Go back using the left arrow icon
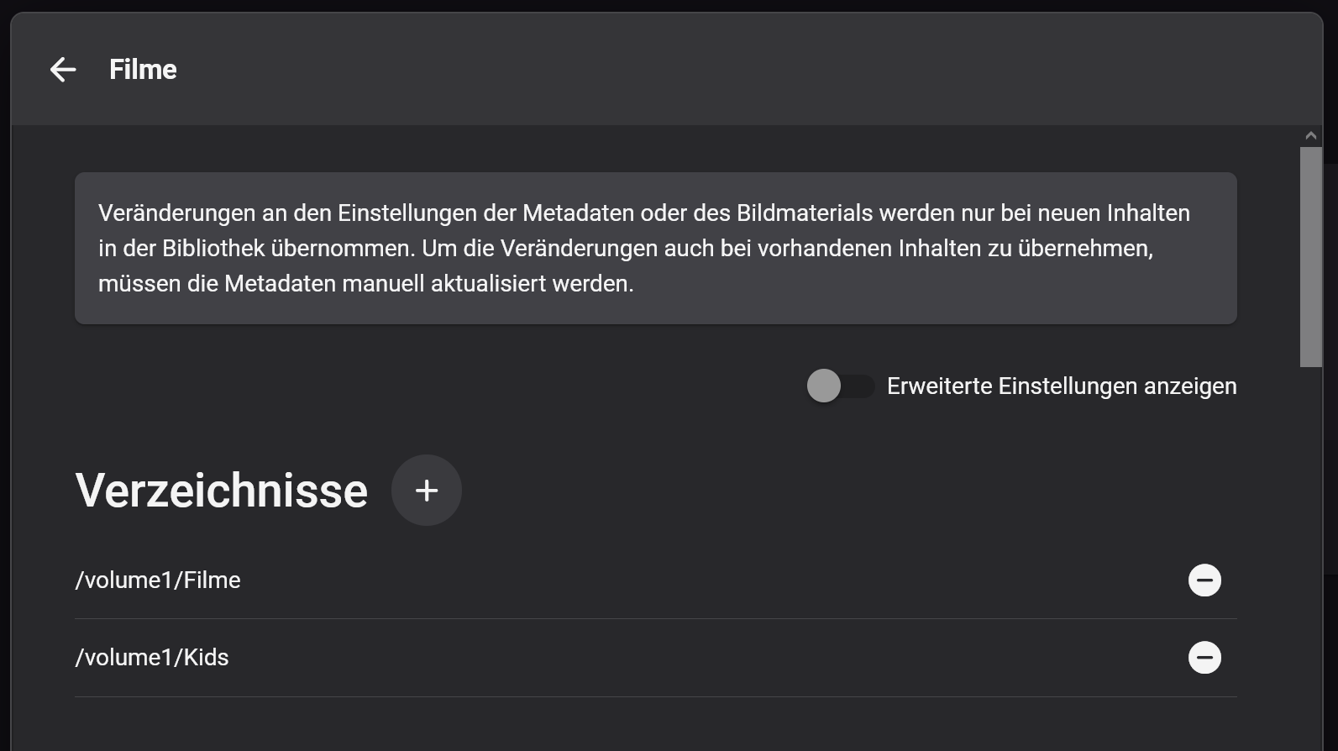1338x751 pixels. click(63, 70)
